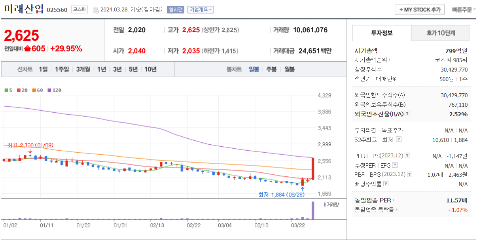
Task: Click the 거래대금 24,651 value
Action: [309, 51]
